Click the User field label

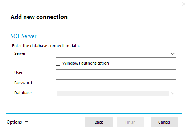(19, 72)
